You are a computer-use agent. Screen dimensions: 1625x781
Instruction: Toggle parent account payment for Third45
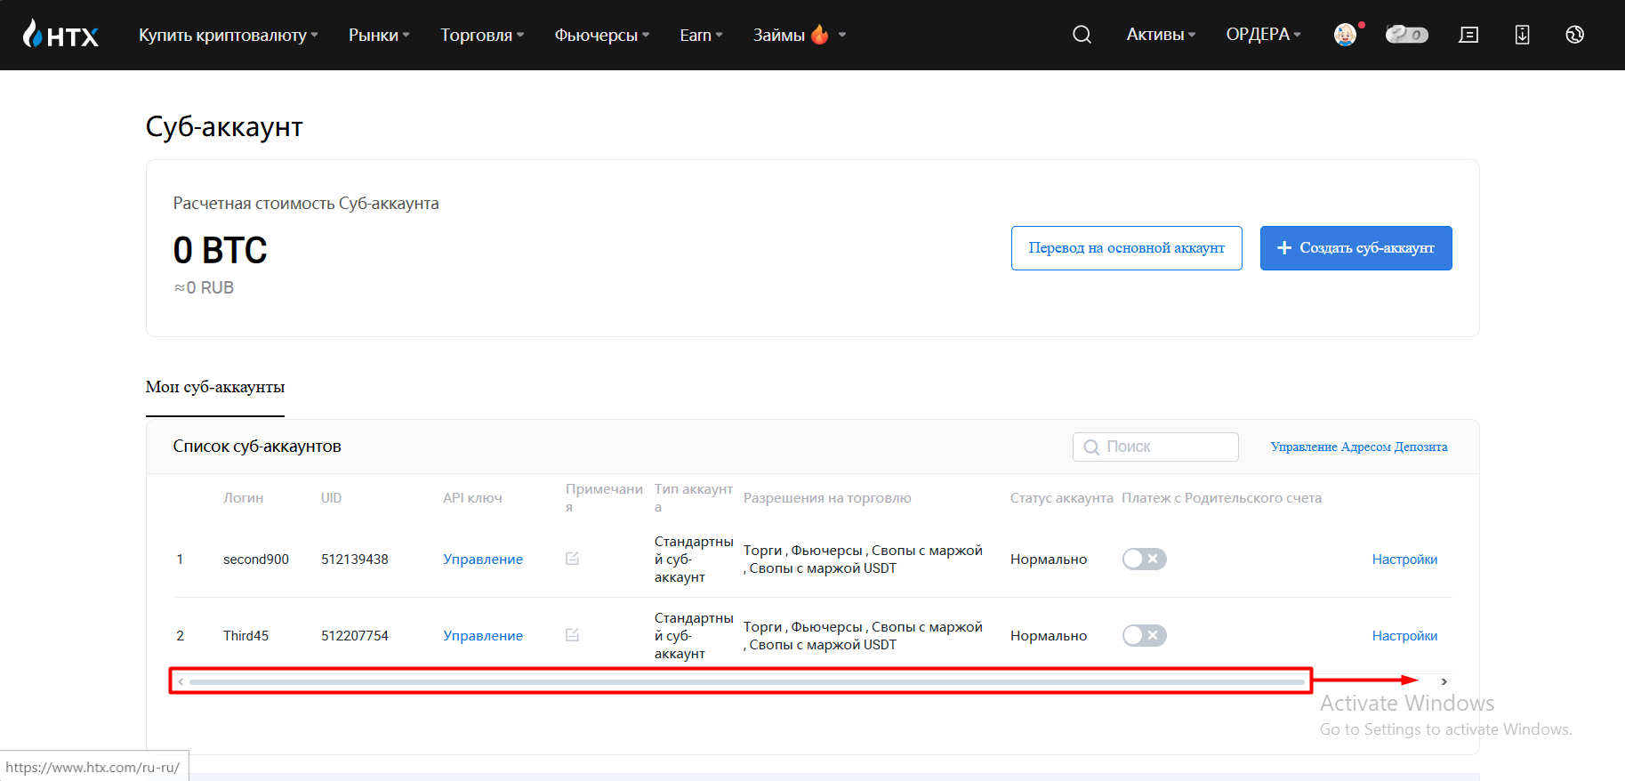pyautogui.click(x=1145, y=635)
